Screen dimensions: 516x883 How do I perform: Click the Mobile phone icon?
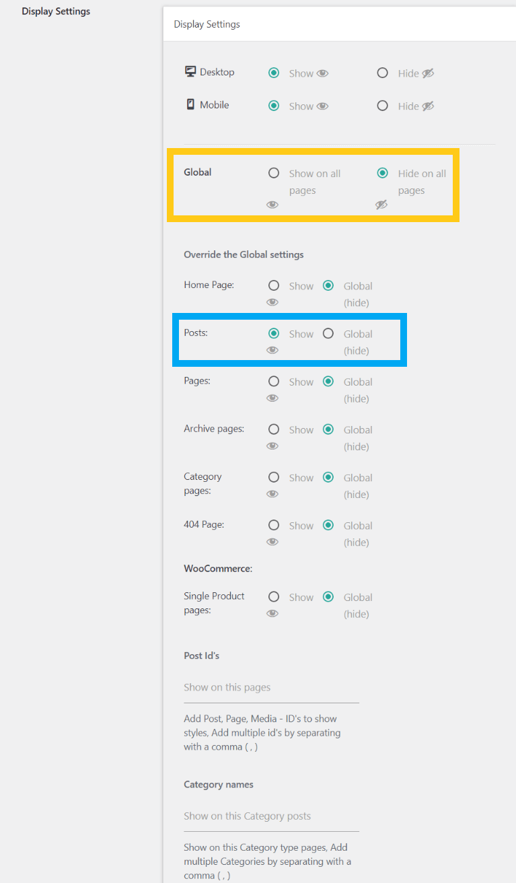190,104
